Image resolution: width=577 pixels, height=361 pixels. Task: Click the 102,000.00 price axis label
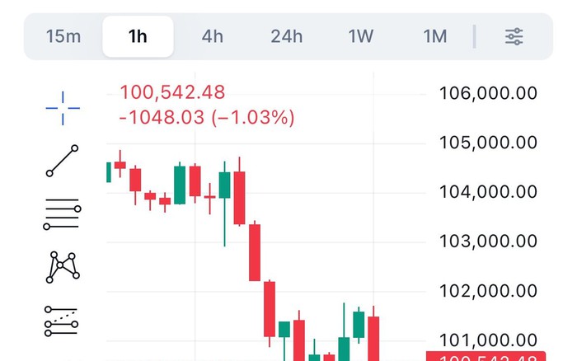pyautogui.click(x=489, y=291)
